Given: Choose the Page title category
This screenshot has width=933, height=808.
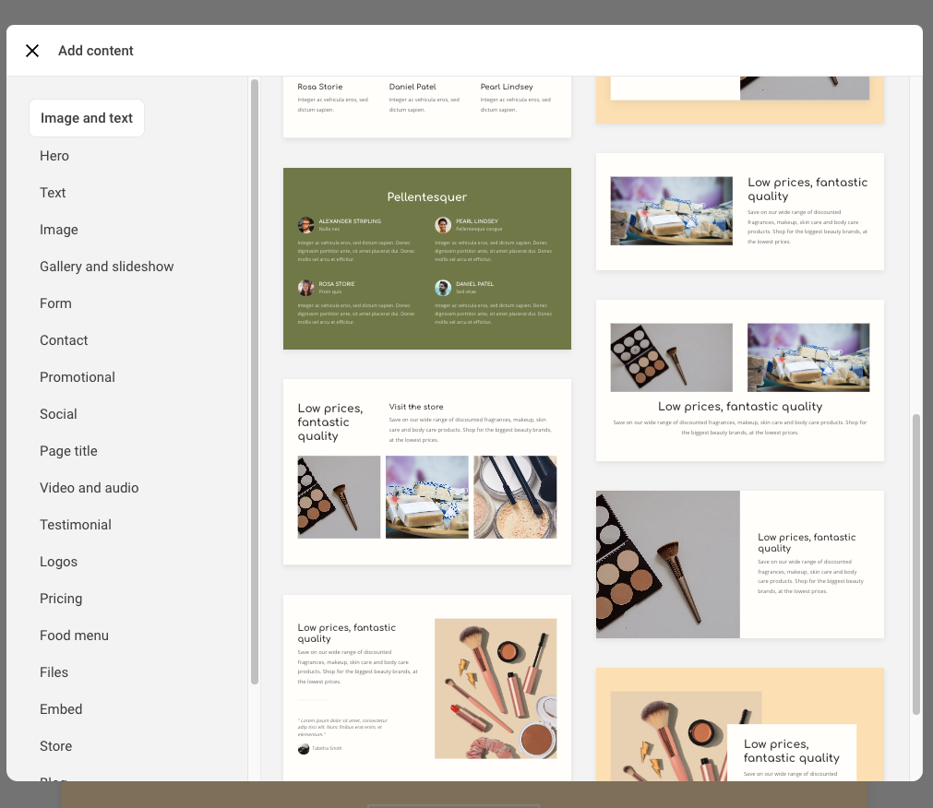Looking at the screenshot, I should (68, 451).
